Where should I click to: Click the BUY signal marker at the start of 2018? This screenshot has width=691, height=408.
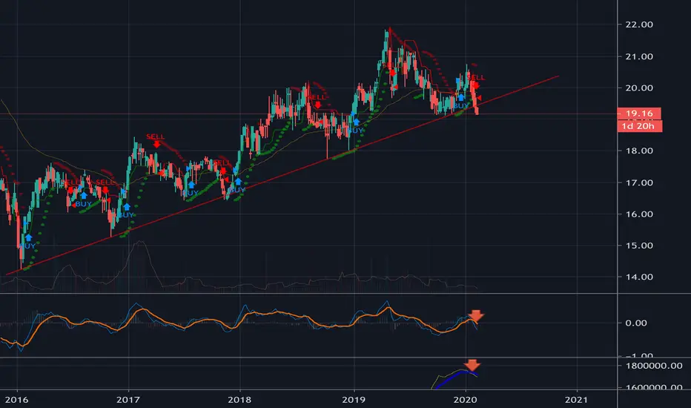237,185
